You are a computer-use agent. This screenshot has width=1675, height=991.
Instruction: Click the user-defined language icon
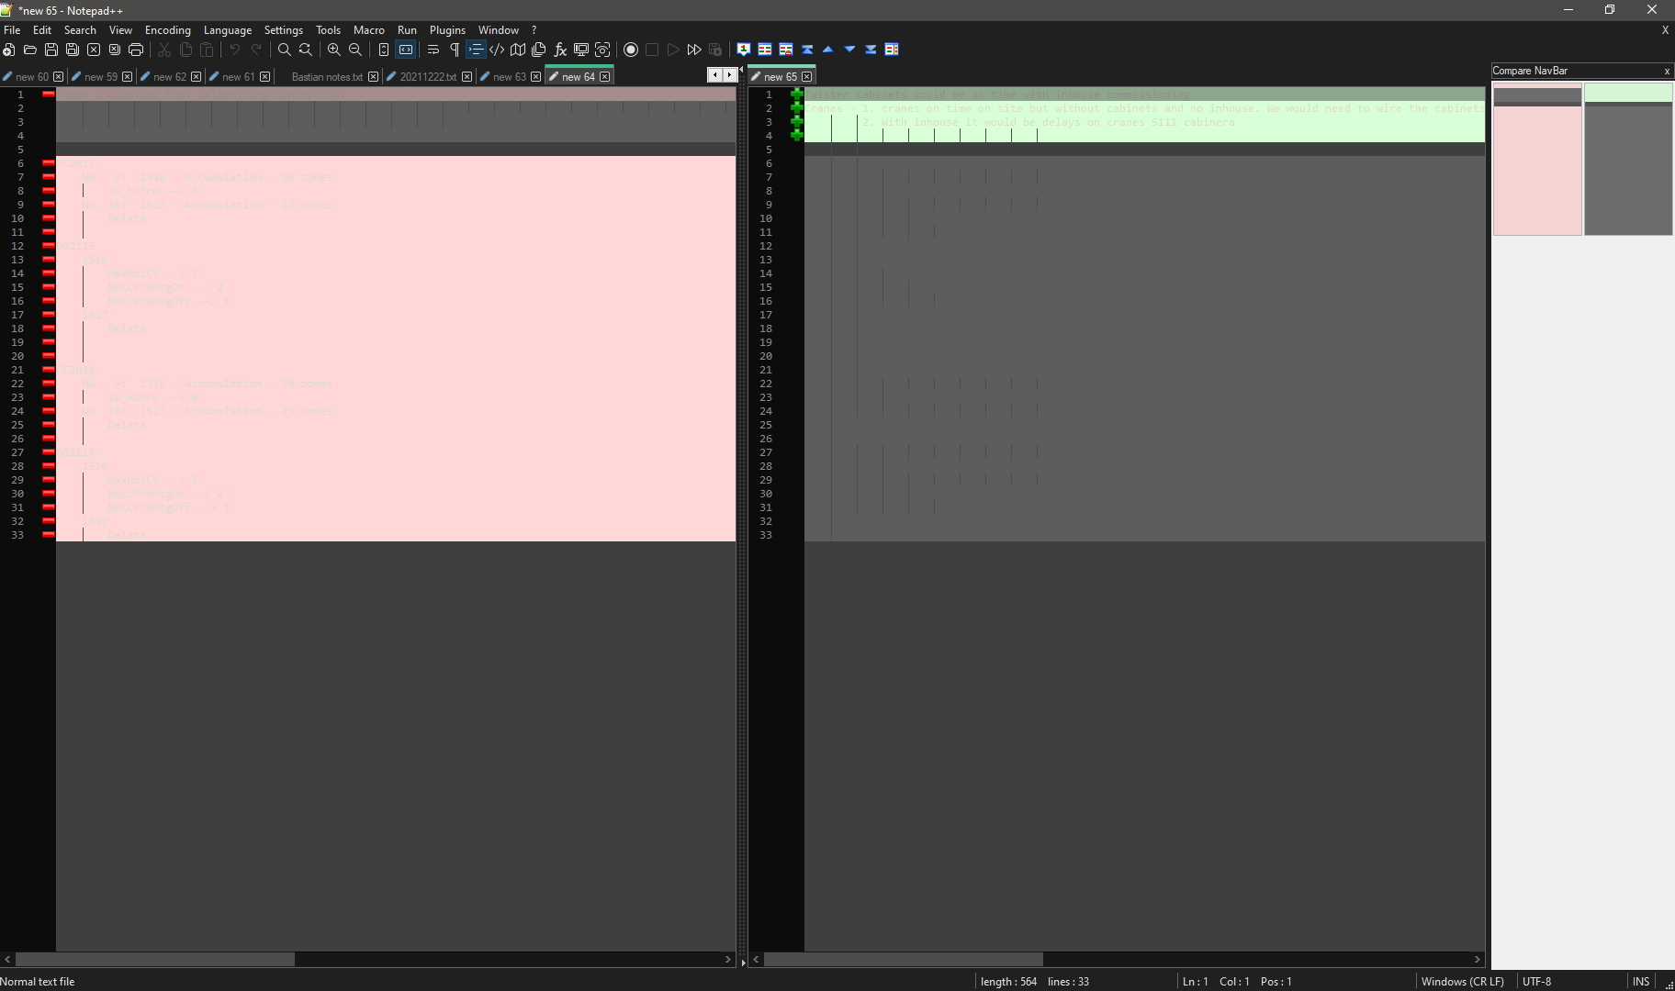pyautogui.click(x=497, y=50)
